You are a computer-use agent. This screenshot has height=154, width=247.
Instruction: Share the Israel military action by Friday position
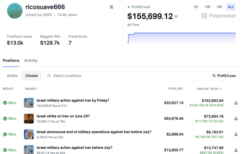(236, 103)
